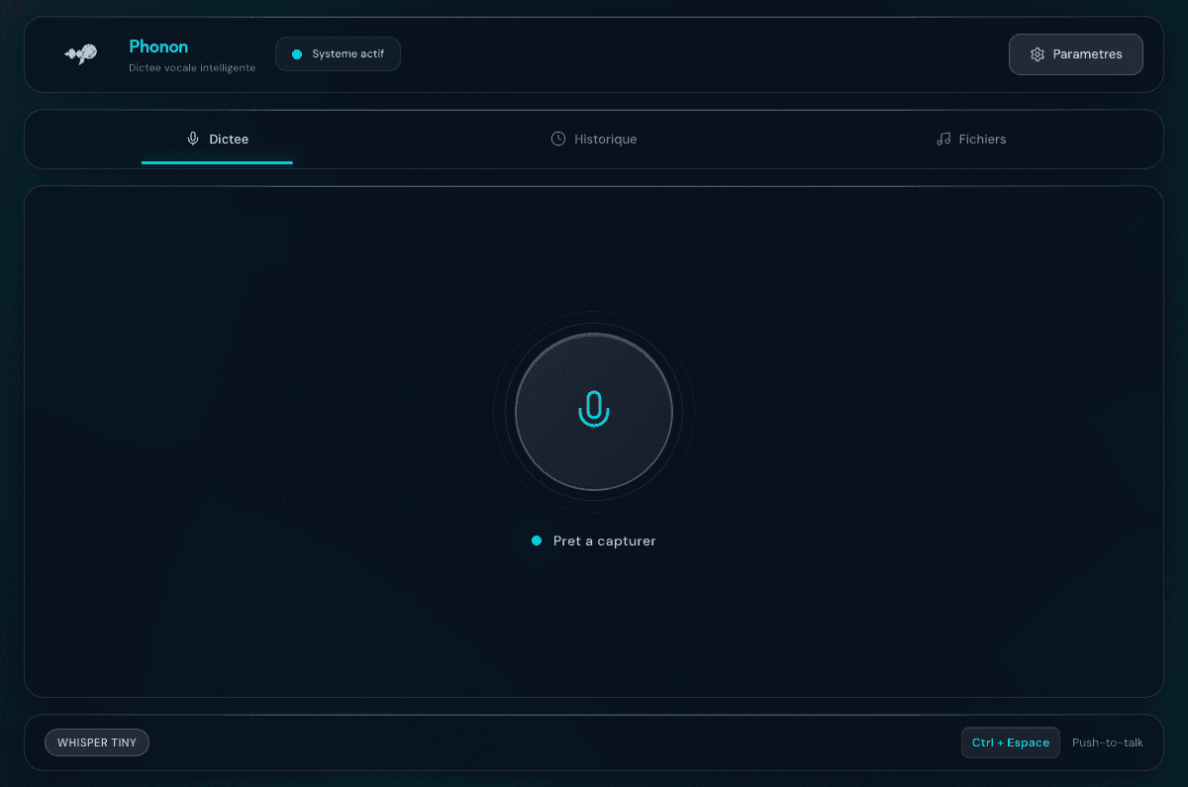
Task: Click the Systeme actif status pill
Action: tap(338, 54)
